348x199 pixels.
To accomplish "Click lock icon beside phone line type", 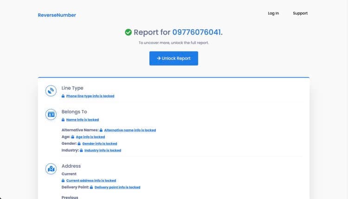I will [63, 96].
